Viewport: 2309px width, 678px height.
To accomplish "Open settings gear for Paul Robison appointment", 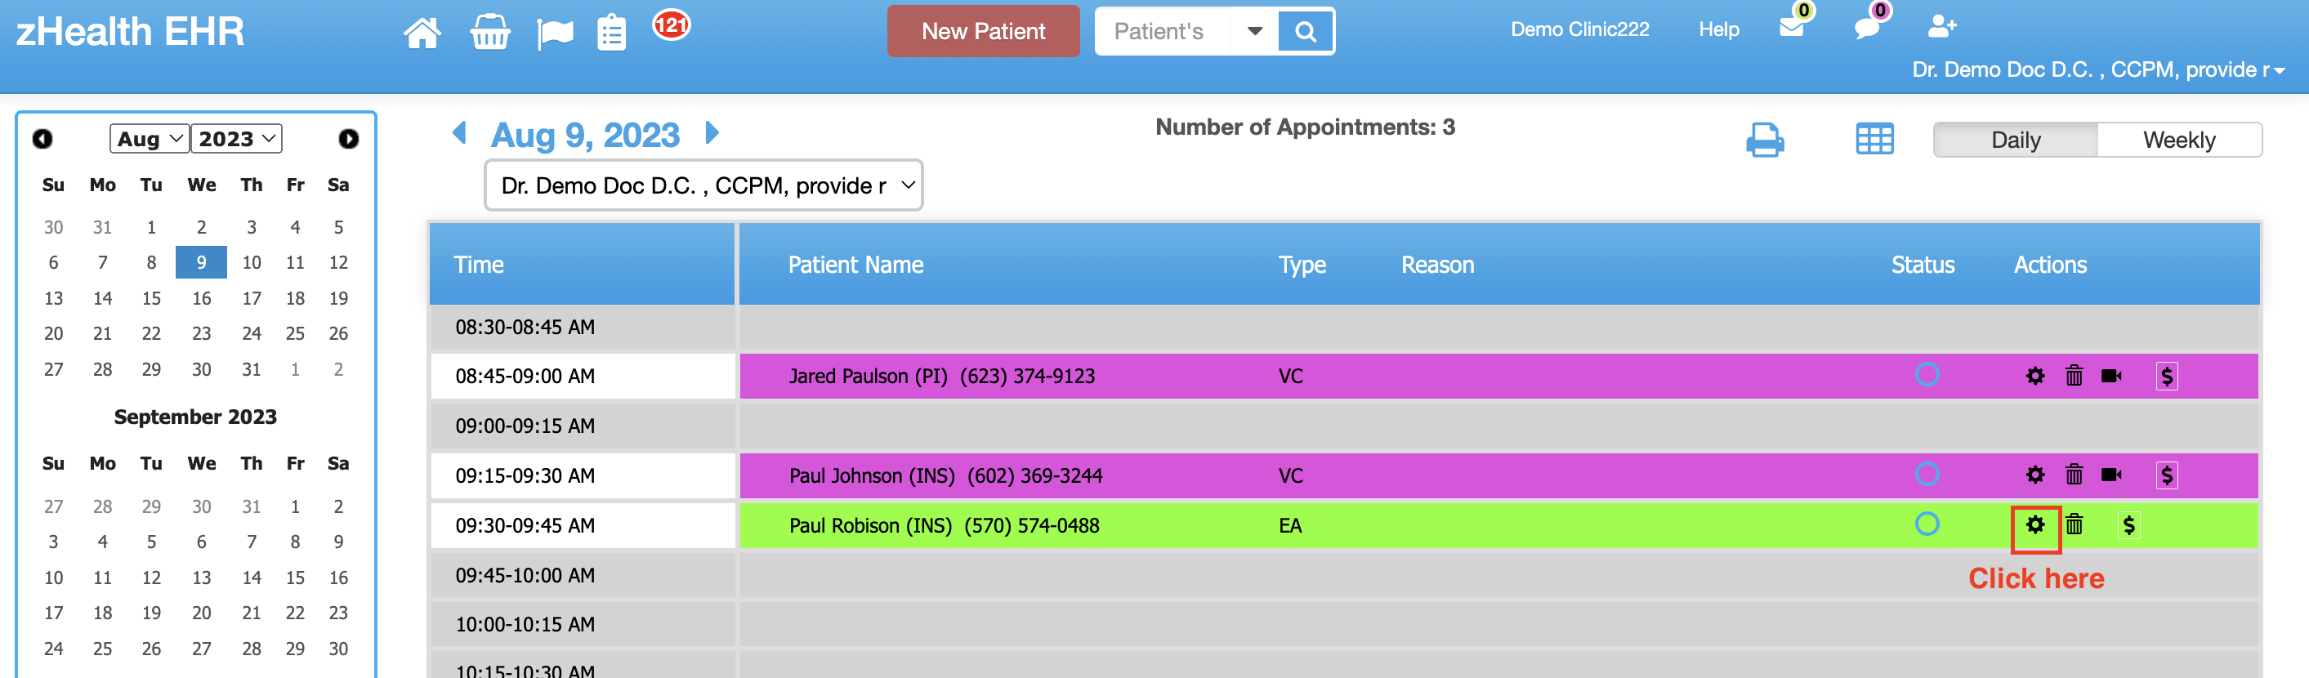I will pos(2034,525).
